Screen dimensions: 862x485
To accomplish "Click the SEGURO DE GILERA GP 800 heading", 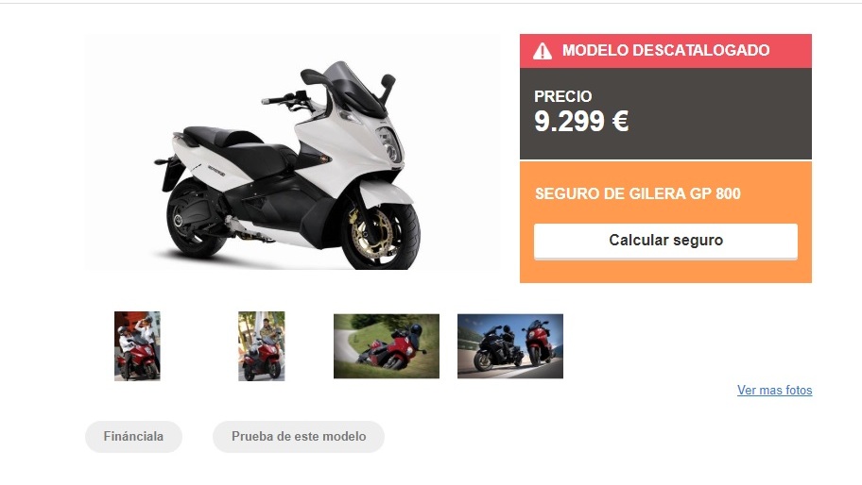I will click(x=638, y=193).
